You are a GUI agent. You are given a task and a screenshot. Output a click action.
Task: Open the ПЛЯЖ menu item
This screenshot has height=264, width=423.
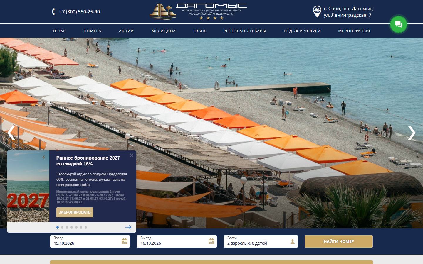[x=200, y=31]
